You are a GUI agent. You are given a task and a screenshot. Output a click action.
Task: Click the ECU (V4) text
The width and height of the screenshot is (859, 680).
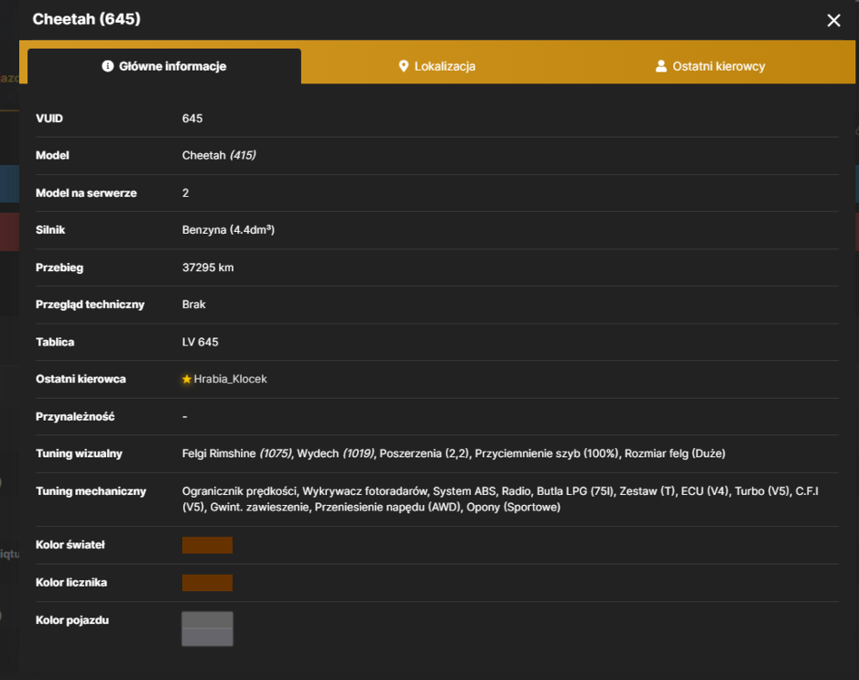pyautogui.click(x=705, y=491)
